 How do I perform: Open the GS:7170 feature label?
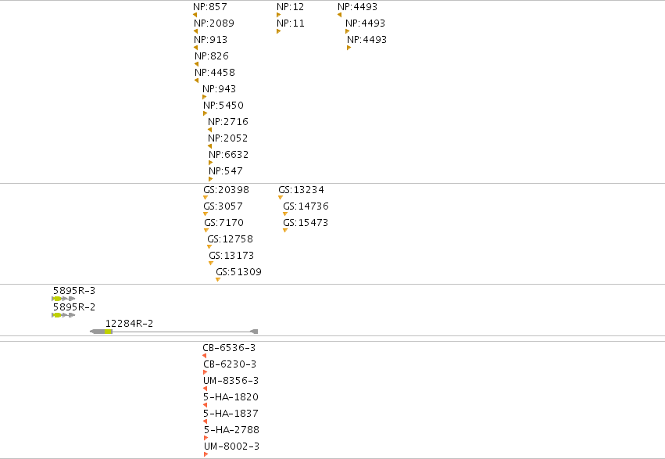[x=224, y=223]
